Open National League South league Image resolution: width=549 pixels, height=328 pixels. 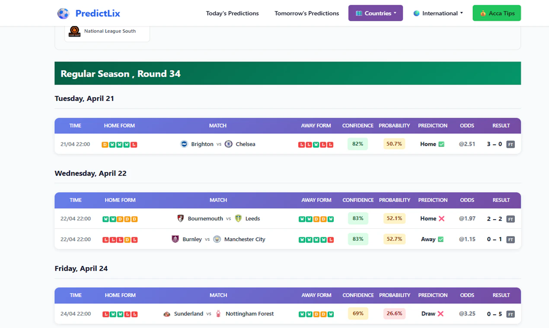pos(110,31)
